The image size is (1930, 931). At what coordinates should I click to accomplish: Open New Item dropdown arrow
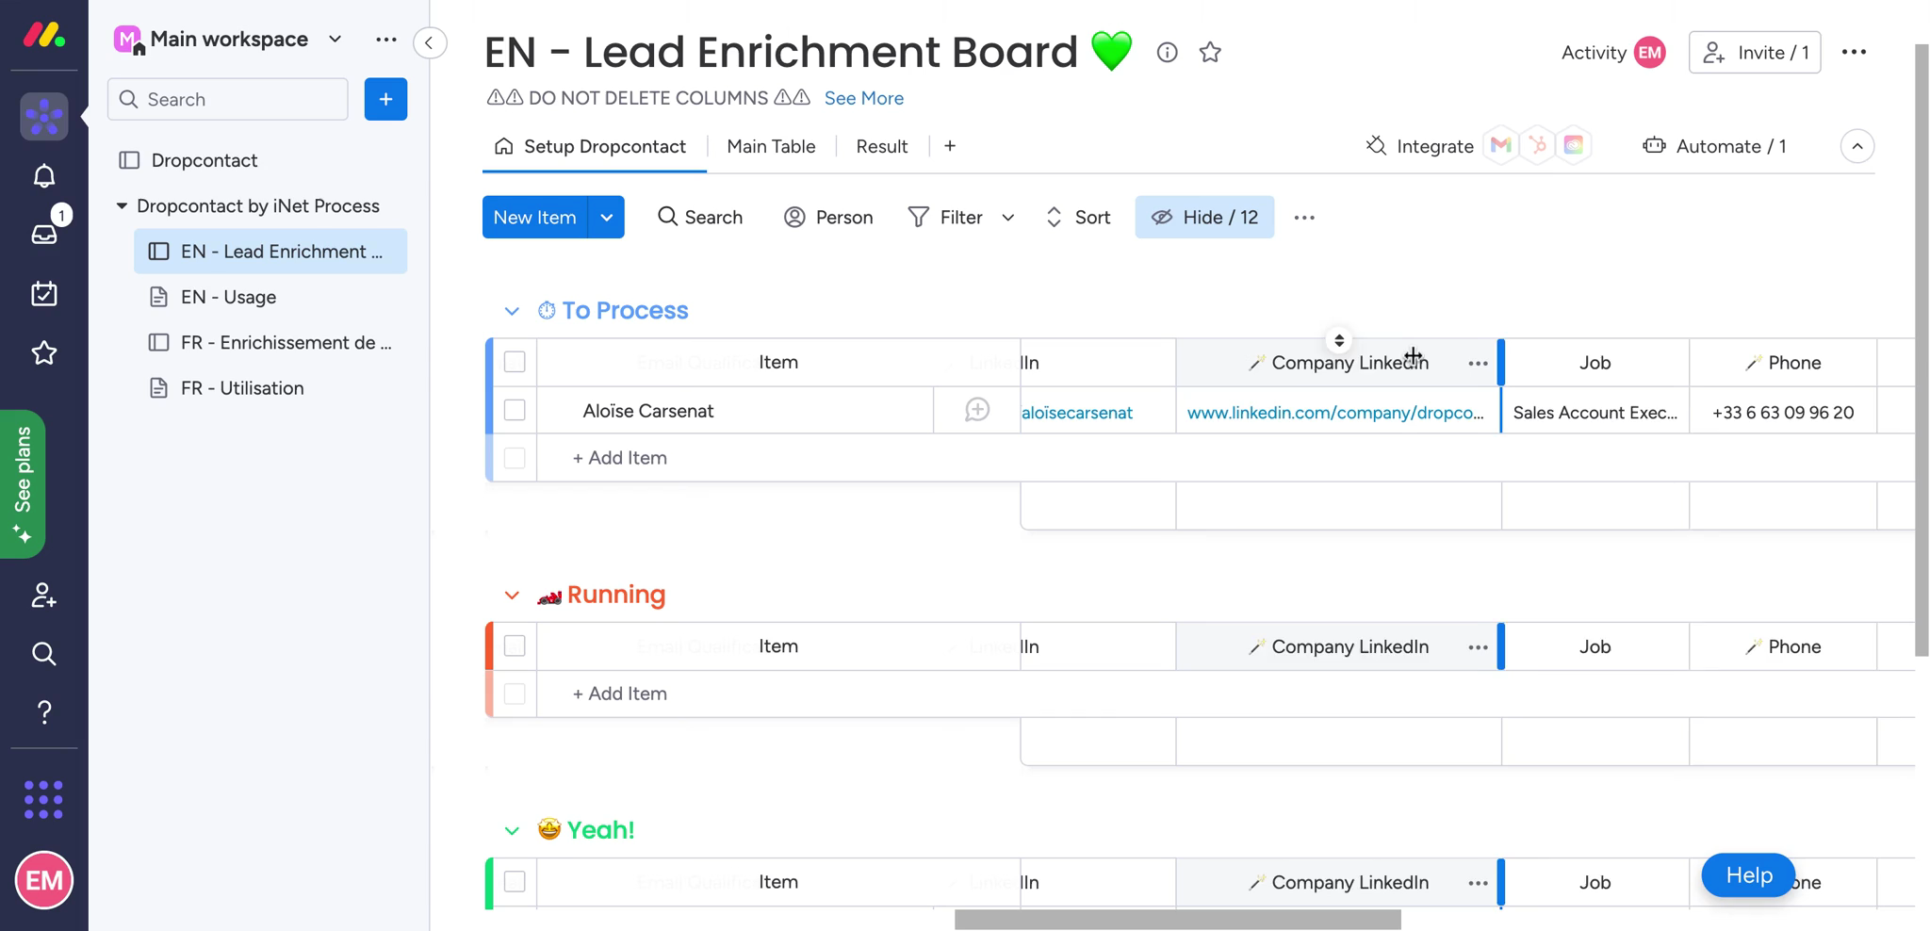coord(606,218)
